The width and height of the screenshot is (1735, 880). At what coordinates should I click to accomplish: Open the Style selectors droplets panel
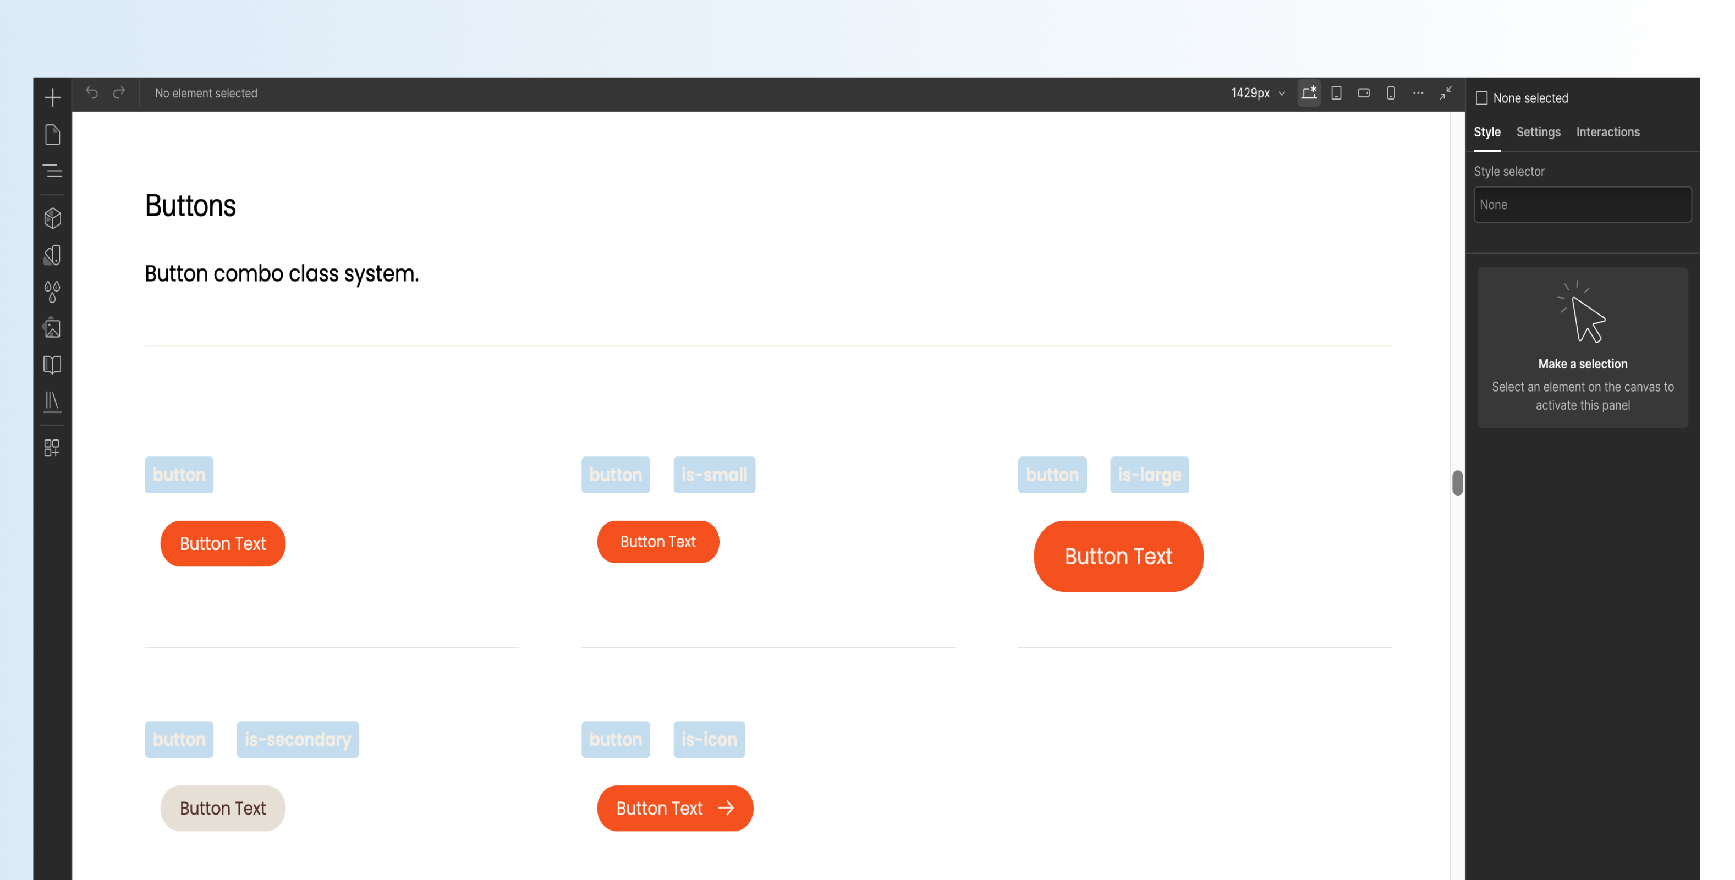click(x=53, y=291)
